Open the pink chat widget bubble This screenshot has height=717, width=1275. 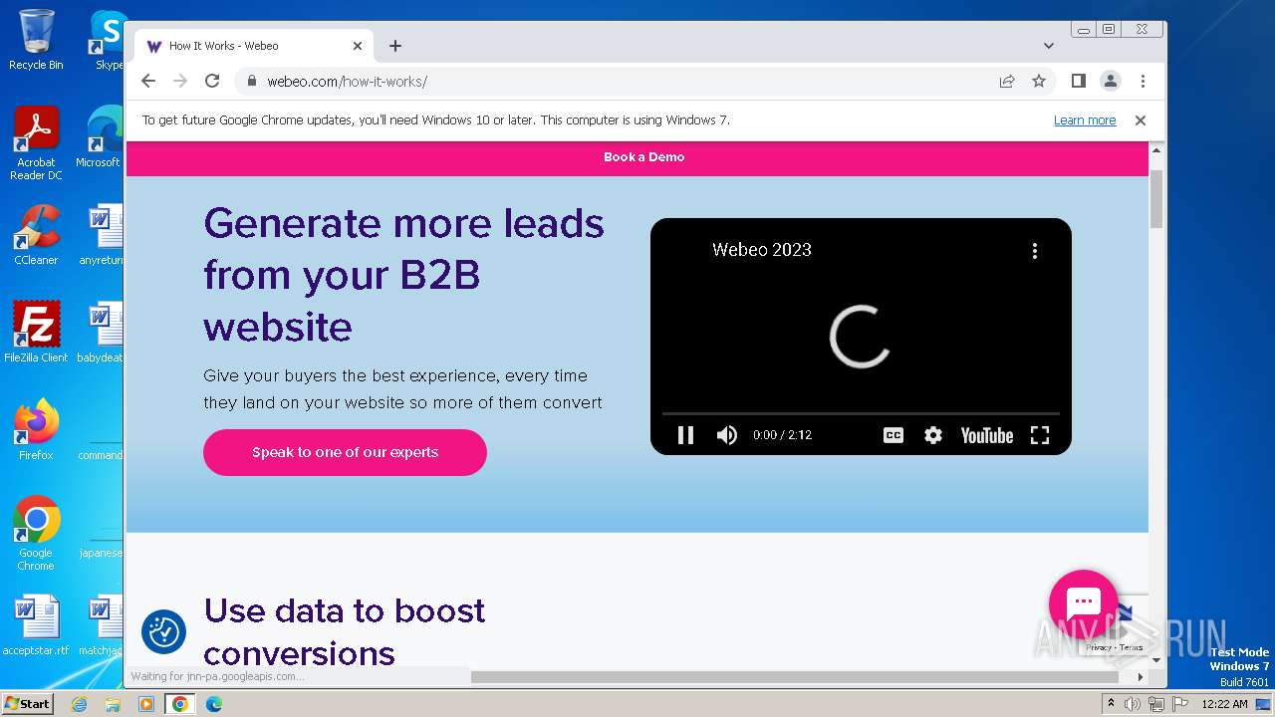click(x=1083, y=603)
